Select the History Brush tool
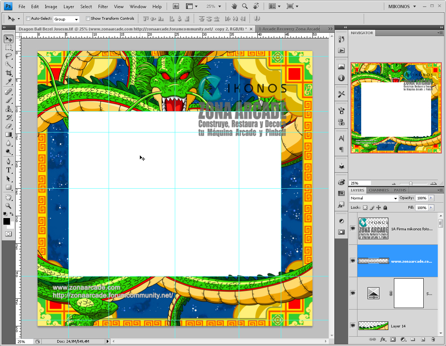This screenshot has height=346, width=446. [x=9, y=118]
